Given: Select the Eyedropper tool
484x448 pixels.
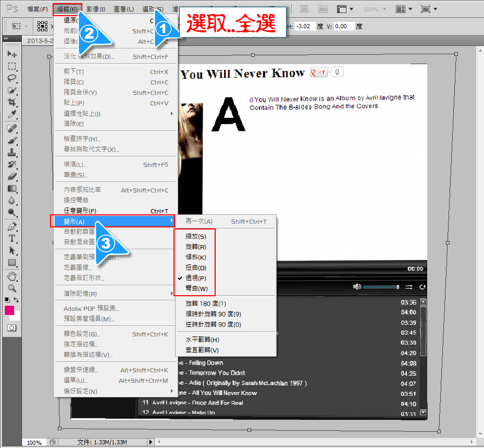Looking at the screenshot, I should pos(12,114).
